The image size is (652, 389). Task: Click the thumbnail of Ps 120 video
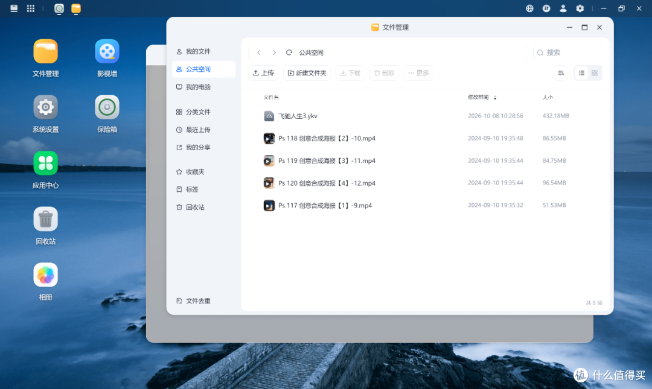[269, 183]
